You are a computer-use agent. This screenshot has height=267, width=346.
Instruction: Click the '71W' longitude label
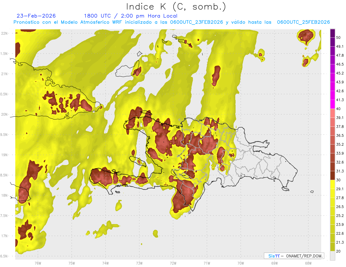[x=207, y=263]
